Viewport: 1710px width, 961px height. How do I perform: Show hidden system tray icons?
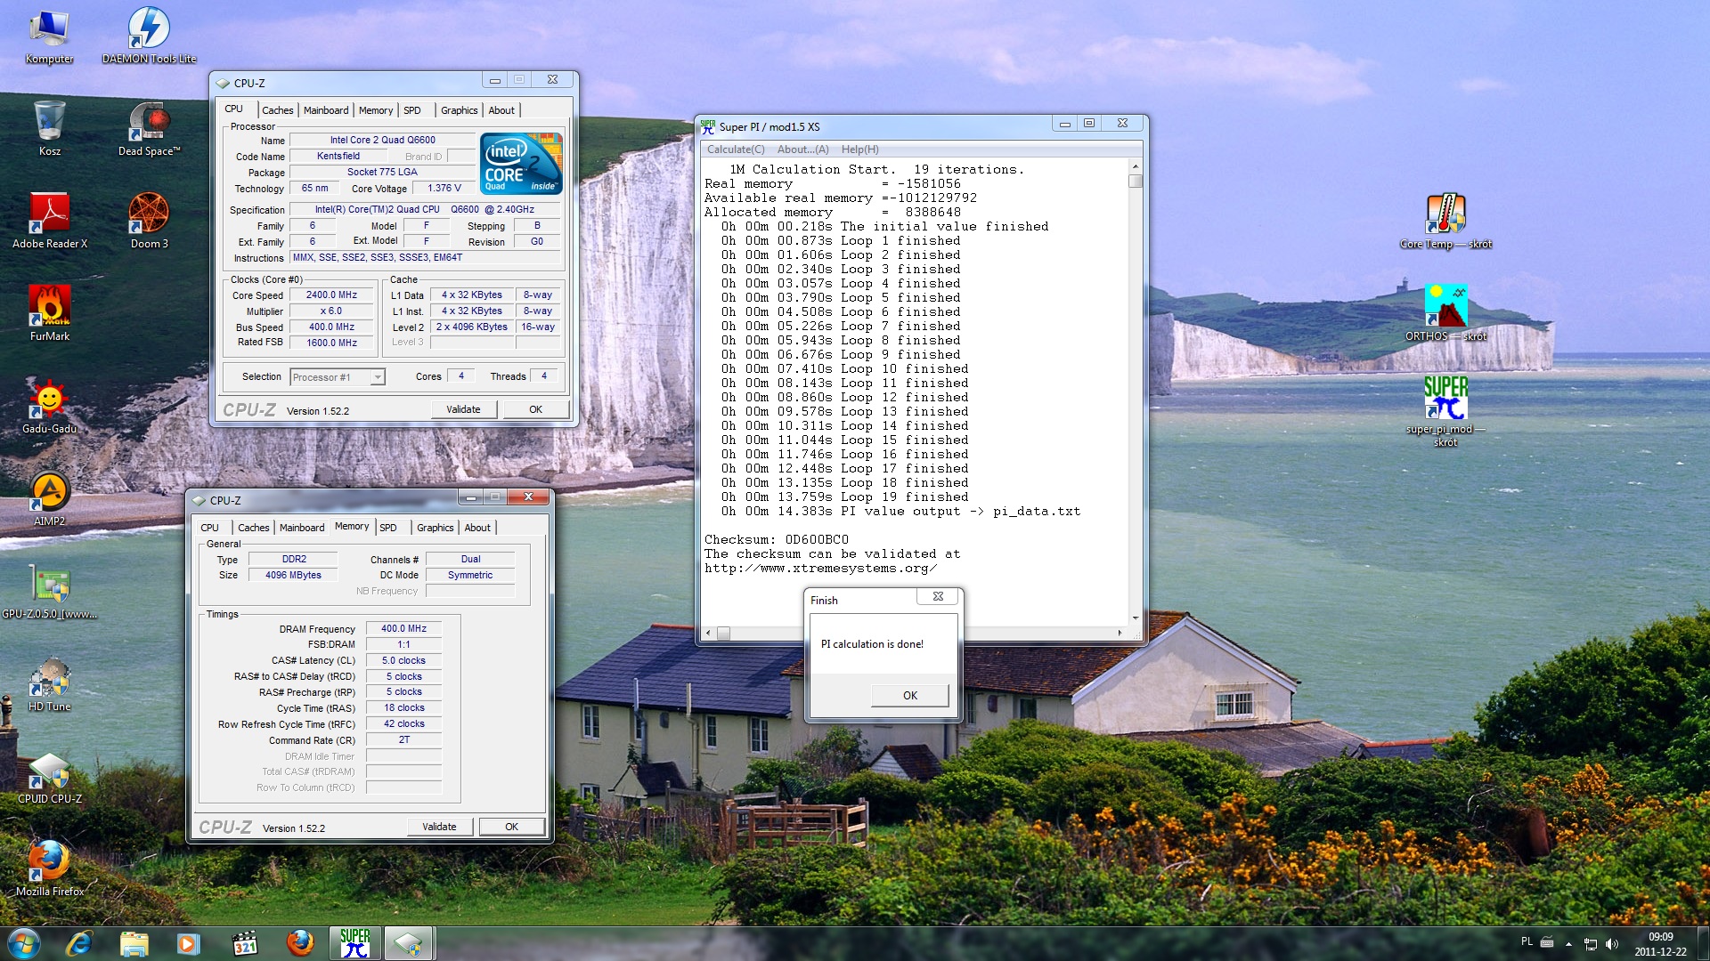pyautogui.click(x=1568, y=944)
